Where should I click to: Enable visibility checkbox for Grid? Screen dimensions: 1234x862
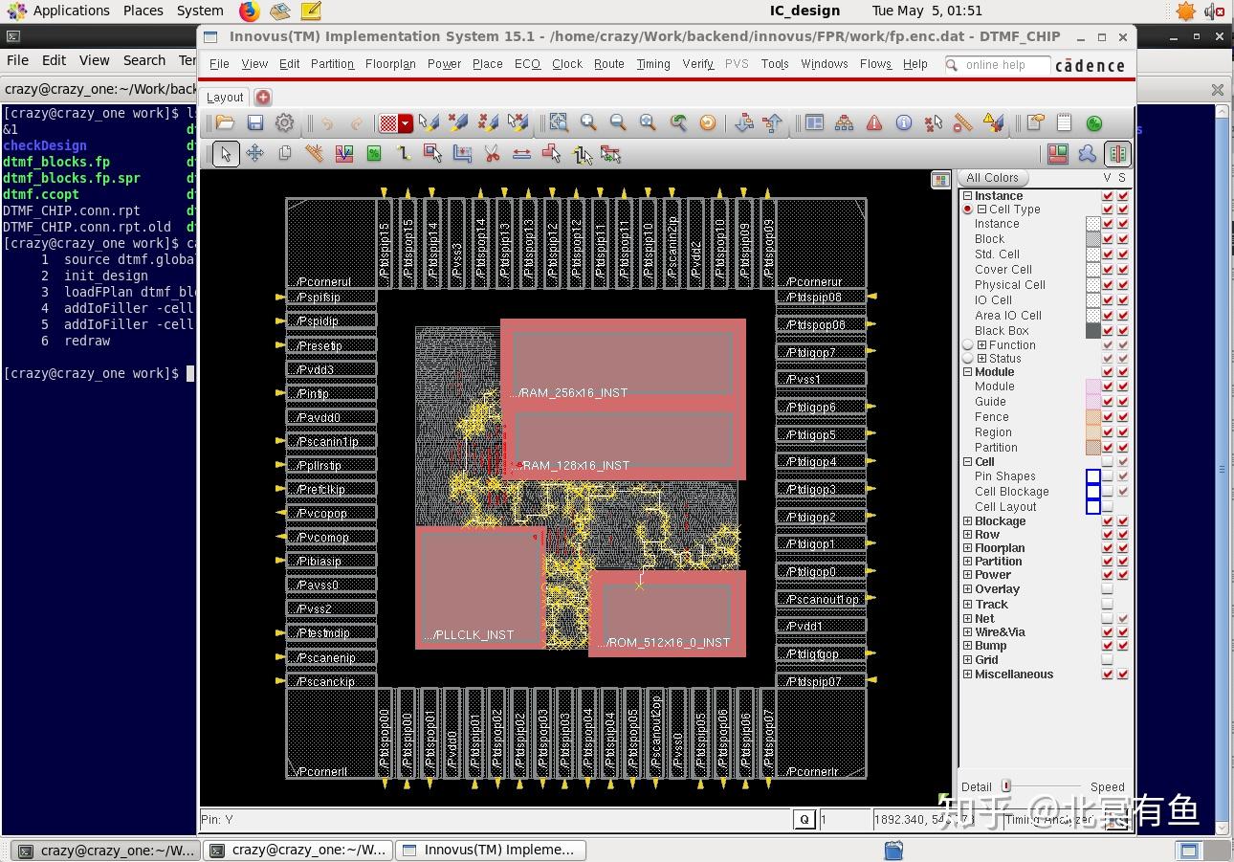click(1107, 660)
